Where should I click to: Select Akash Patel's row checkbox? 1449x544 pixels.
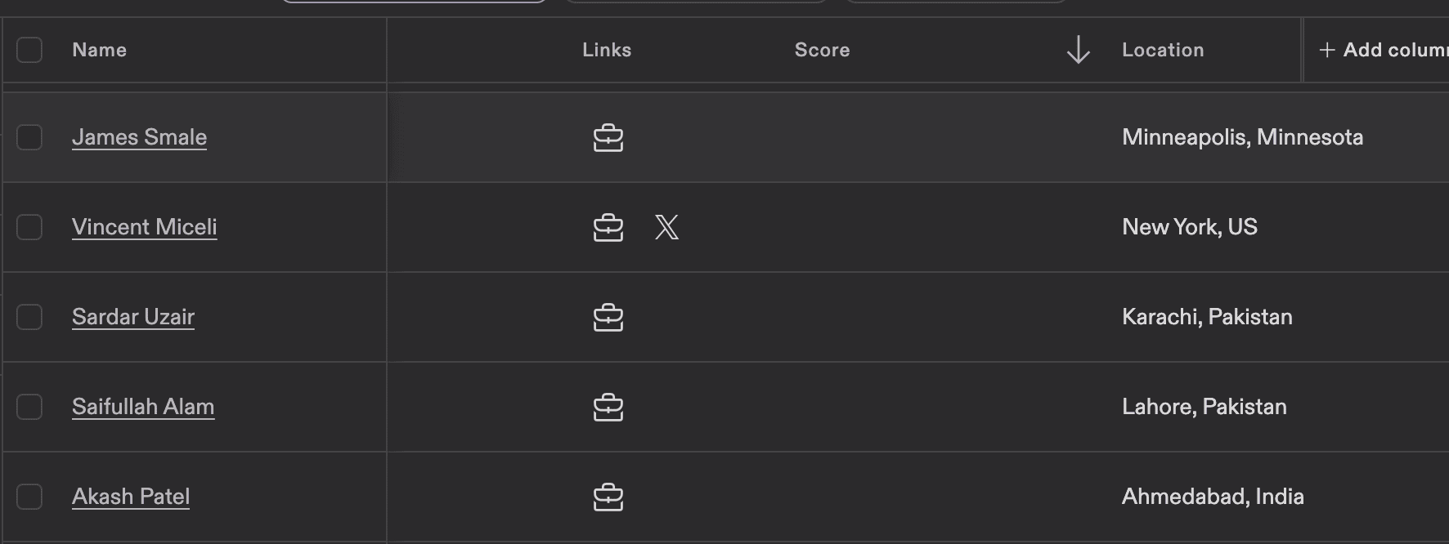[x=29, y=496]
